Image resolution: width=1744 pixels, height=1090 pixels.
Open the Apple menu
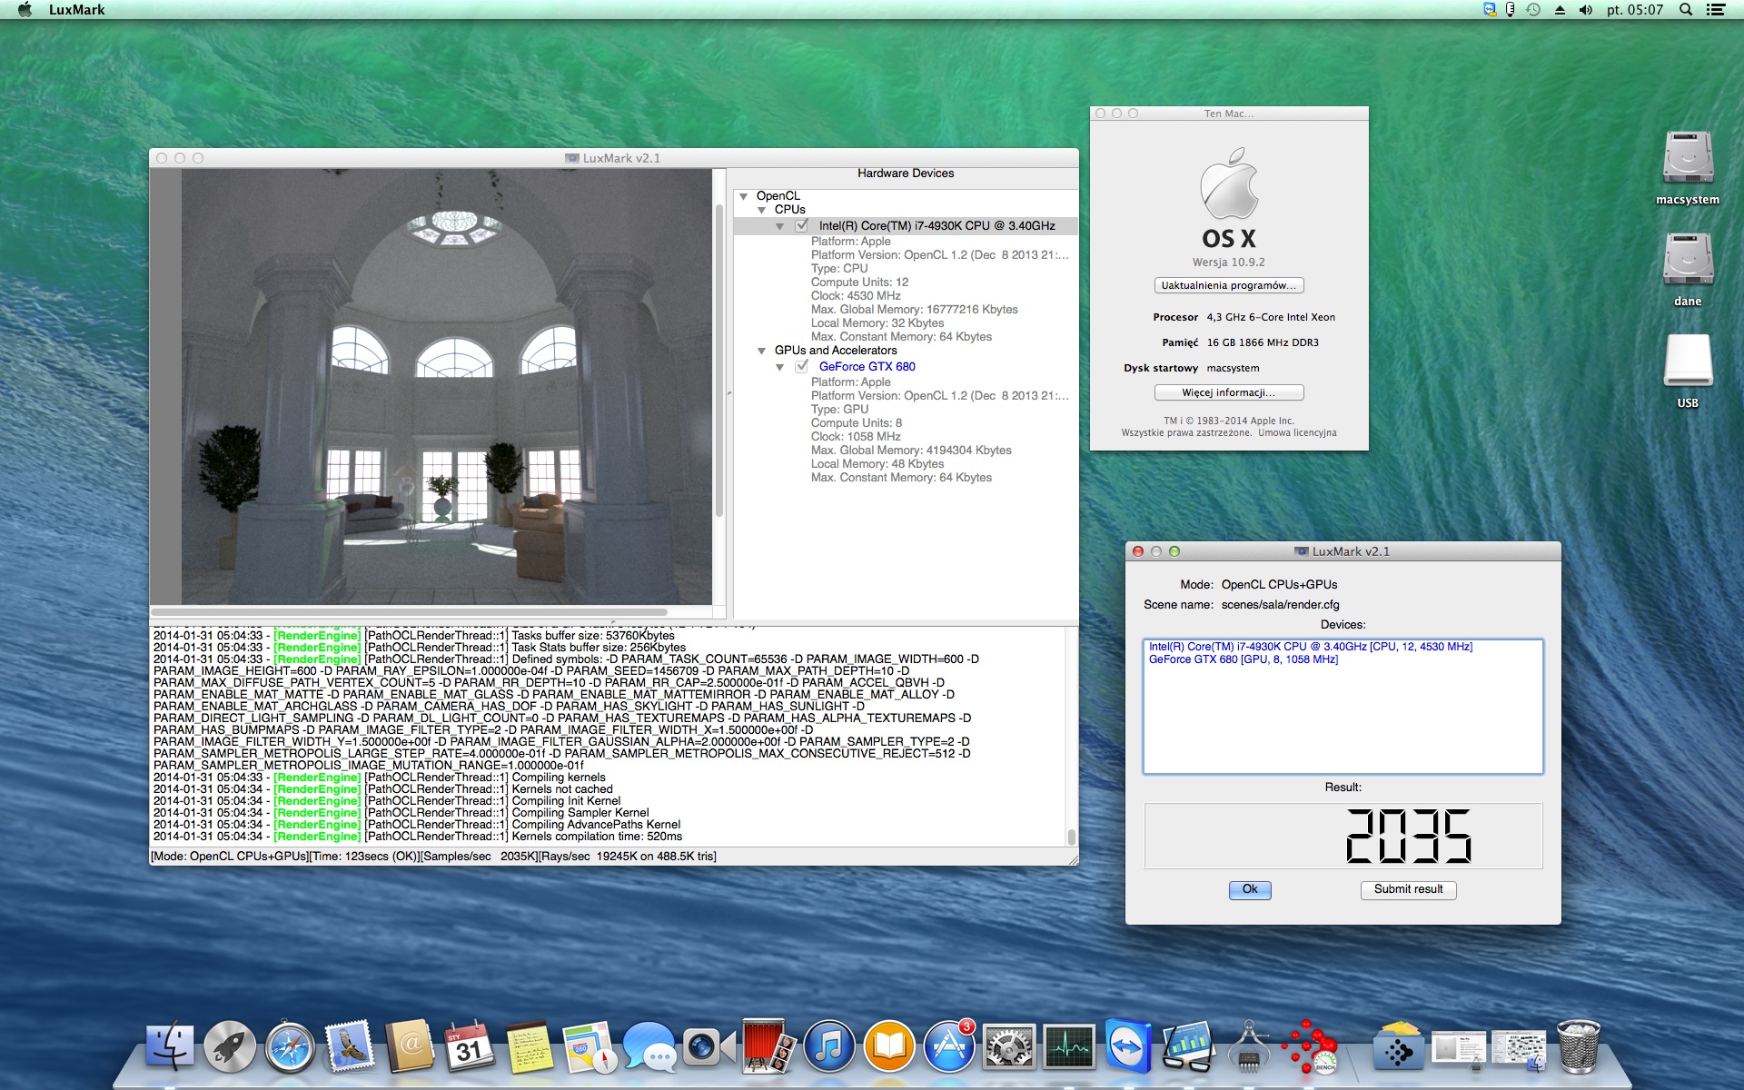coord(25,10)
